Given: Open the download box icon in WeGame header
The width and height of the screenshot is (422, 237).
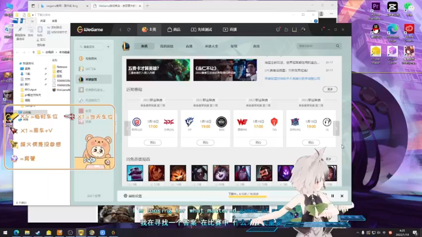Looking at the screenshot, I should 294,29.
